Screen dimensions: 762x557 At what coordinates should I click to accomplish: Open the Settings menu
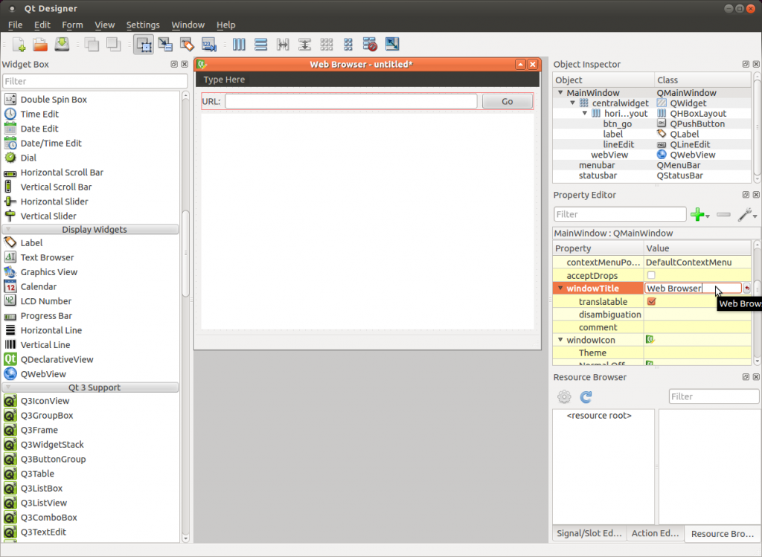tap(143, 25)
